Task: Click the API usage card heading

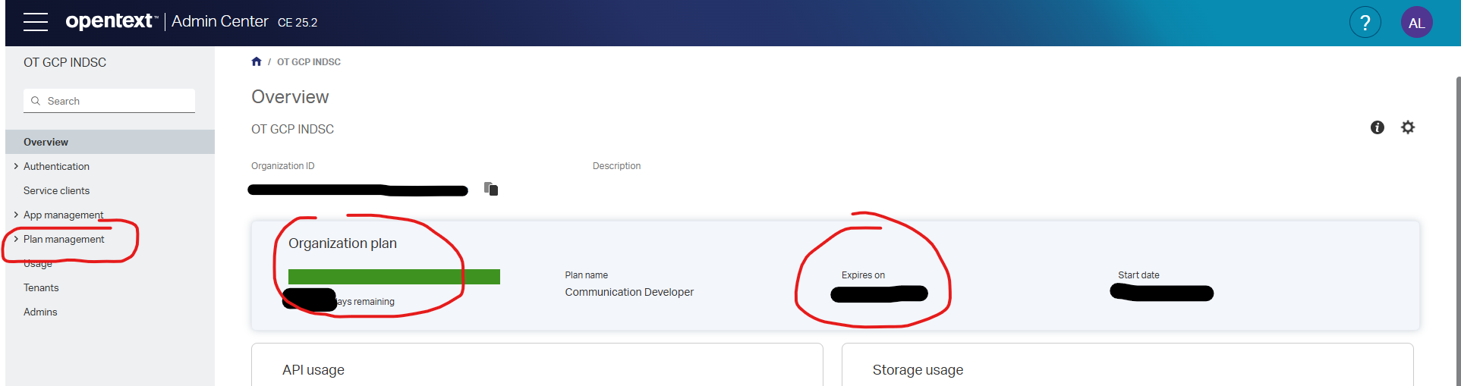Action: point(313,370)
